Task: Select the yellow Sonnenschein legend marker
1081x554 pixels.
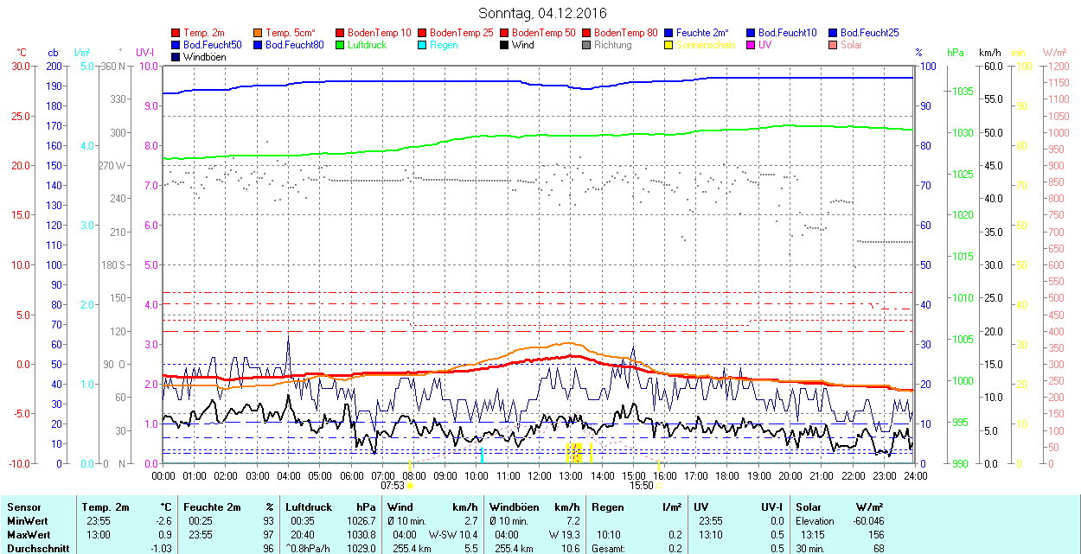Action: point(669,45)
